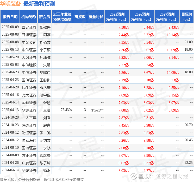Click 国海证券 institution cell
The width and height of the screenshot is (194, 182).
[x=29, y=148]
